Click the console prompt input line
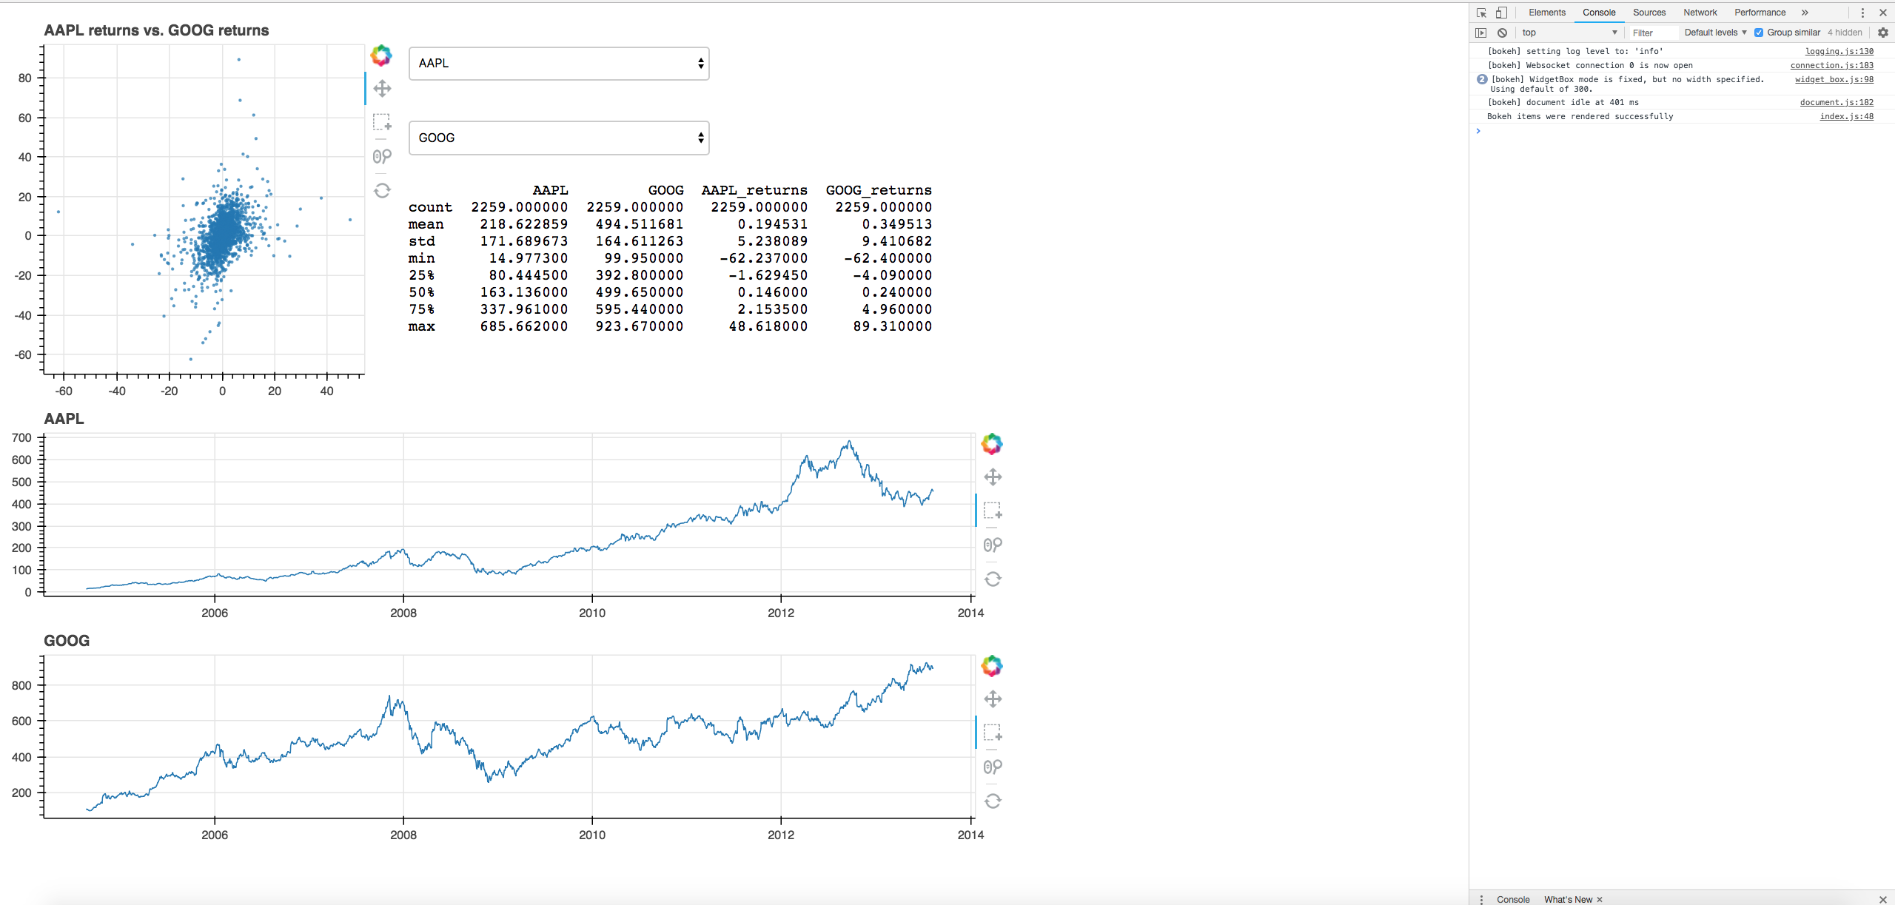 pos(1680,131)
